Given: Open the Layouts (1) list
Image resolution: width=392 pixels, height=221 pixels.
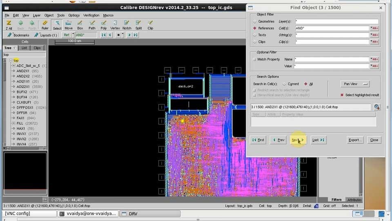Looking at the screenshot, I should [45, 35].
